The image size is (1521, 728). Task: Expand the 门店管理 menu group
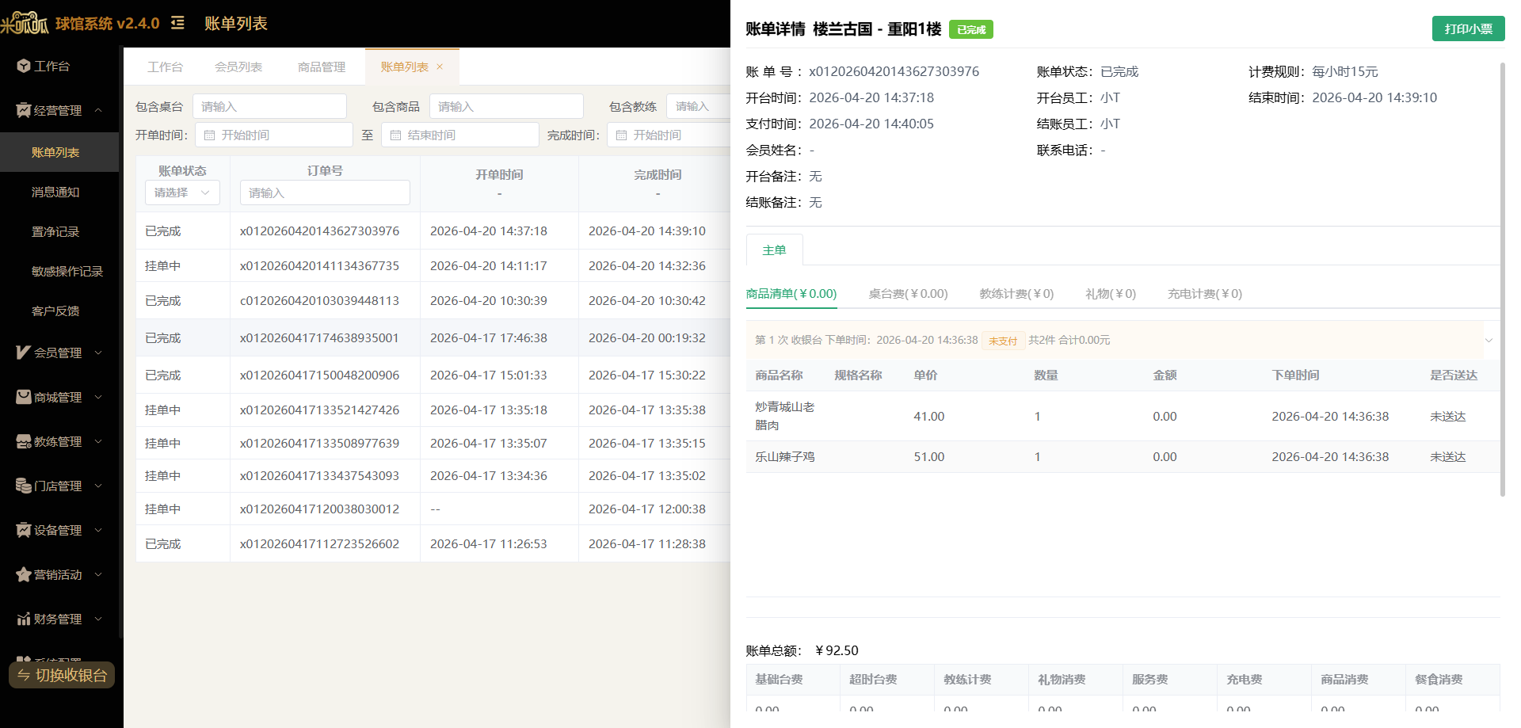[98, 486]
